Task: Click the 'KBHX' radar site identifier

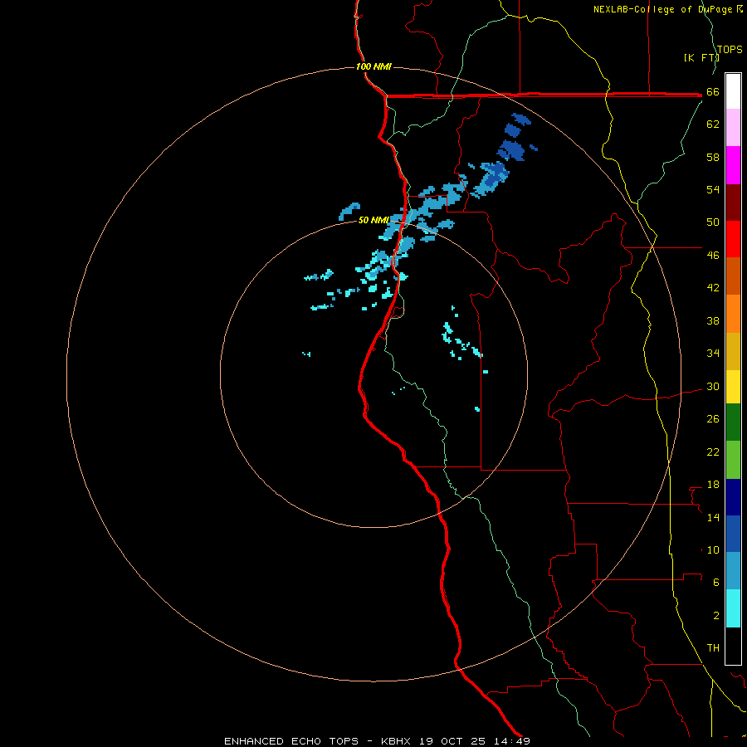Action: click(x=395, y=741)
